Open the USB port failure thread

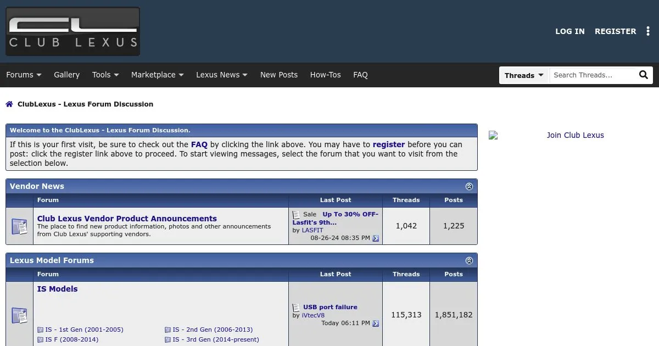[x=330, y=308]
